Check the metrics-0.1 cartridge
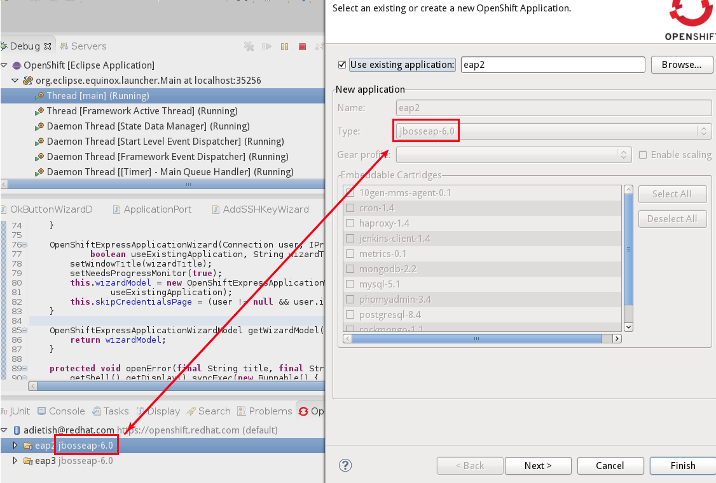 (x=350, y=254)
